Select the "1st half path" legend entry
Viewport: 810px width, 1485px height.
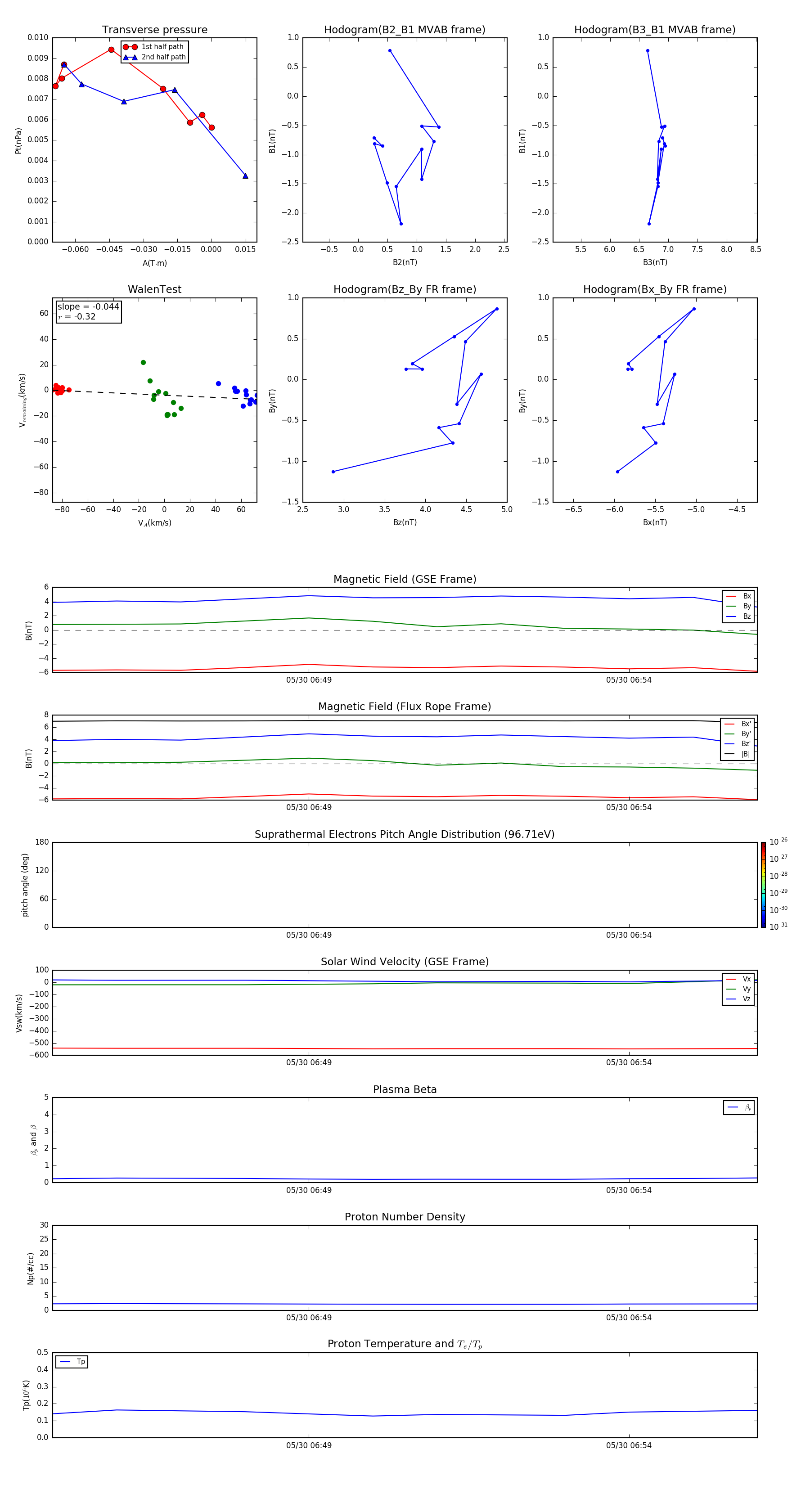point(154,47)
